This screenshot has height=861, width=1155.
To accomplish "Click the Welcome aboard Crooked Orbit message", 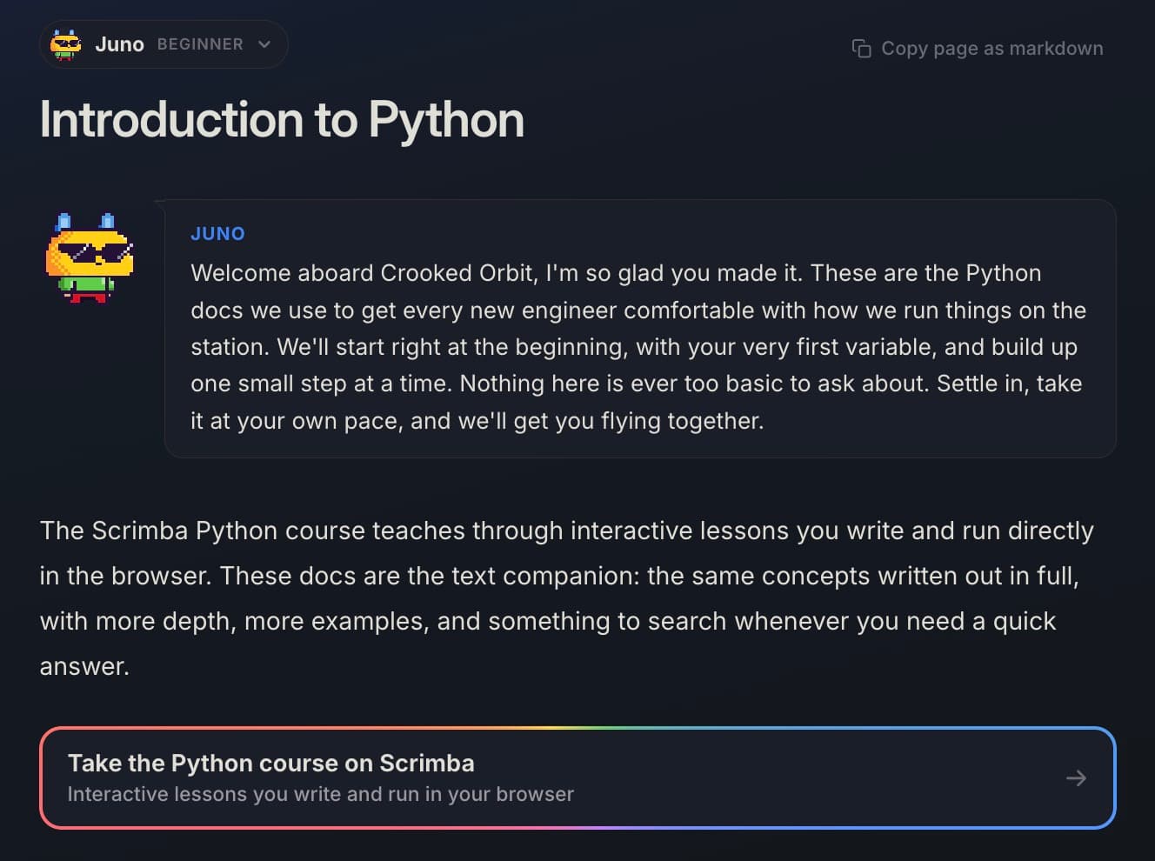I will tap(639, 346).
